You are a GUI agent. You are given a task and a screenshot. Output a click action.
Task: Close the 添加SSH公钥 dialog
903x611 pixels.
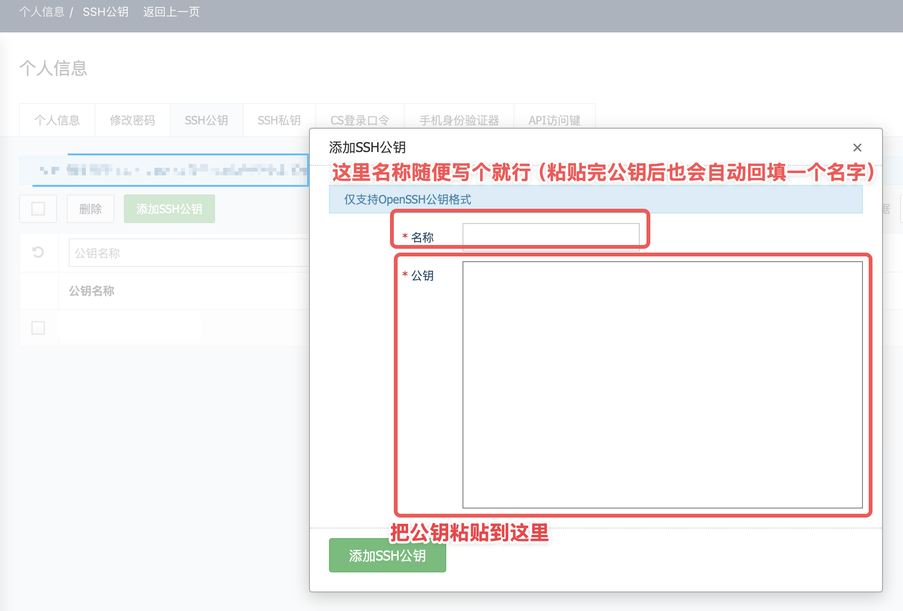coord(857,148)
